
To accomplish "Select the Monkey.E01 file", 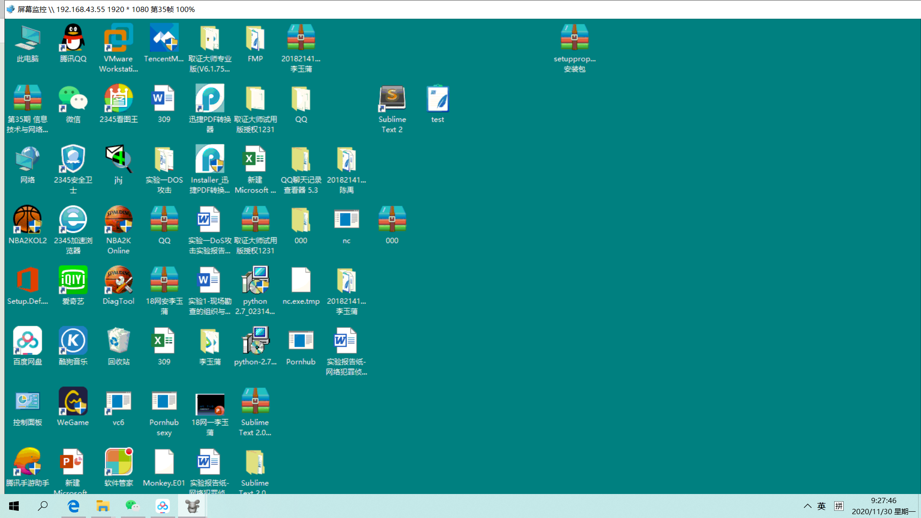I will click(x=164, y=468).
